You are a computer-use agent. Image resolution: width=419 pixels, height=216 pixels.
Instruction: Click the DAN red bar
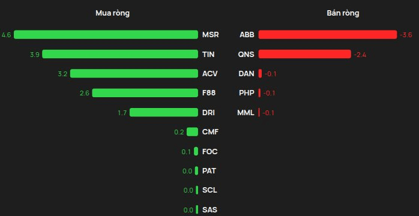(260, 74)
